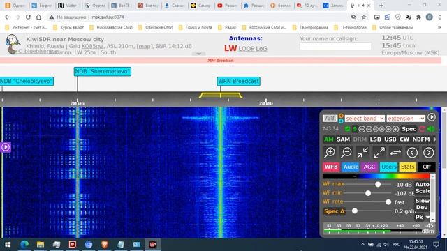Expand the top bar with the small down arrow
This screenshot has width=447, height=251.
click(x=198, y=54)
